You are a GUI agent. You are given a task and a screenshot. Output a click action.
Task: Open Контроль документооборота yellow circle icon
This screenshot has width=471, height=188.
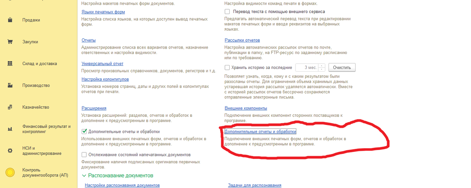tap(11, 172)
